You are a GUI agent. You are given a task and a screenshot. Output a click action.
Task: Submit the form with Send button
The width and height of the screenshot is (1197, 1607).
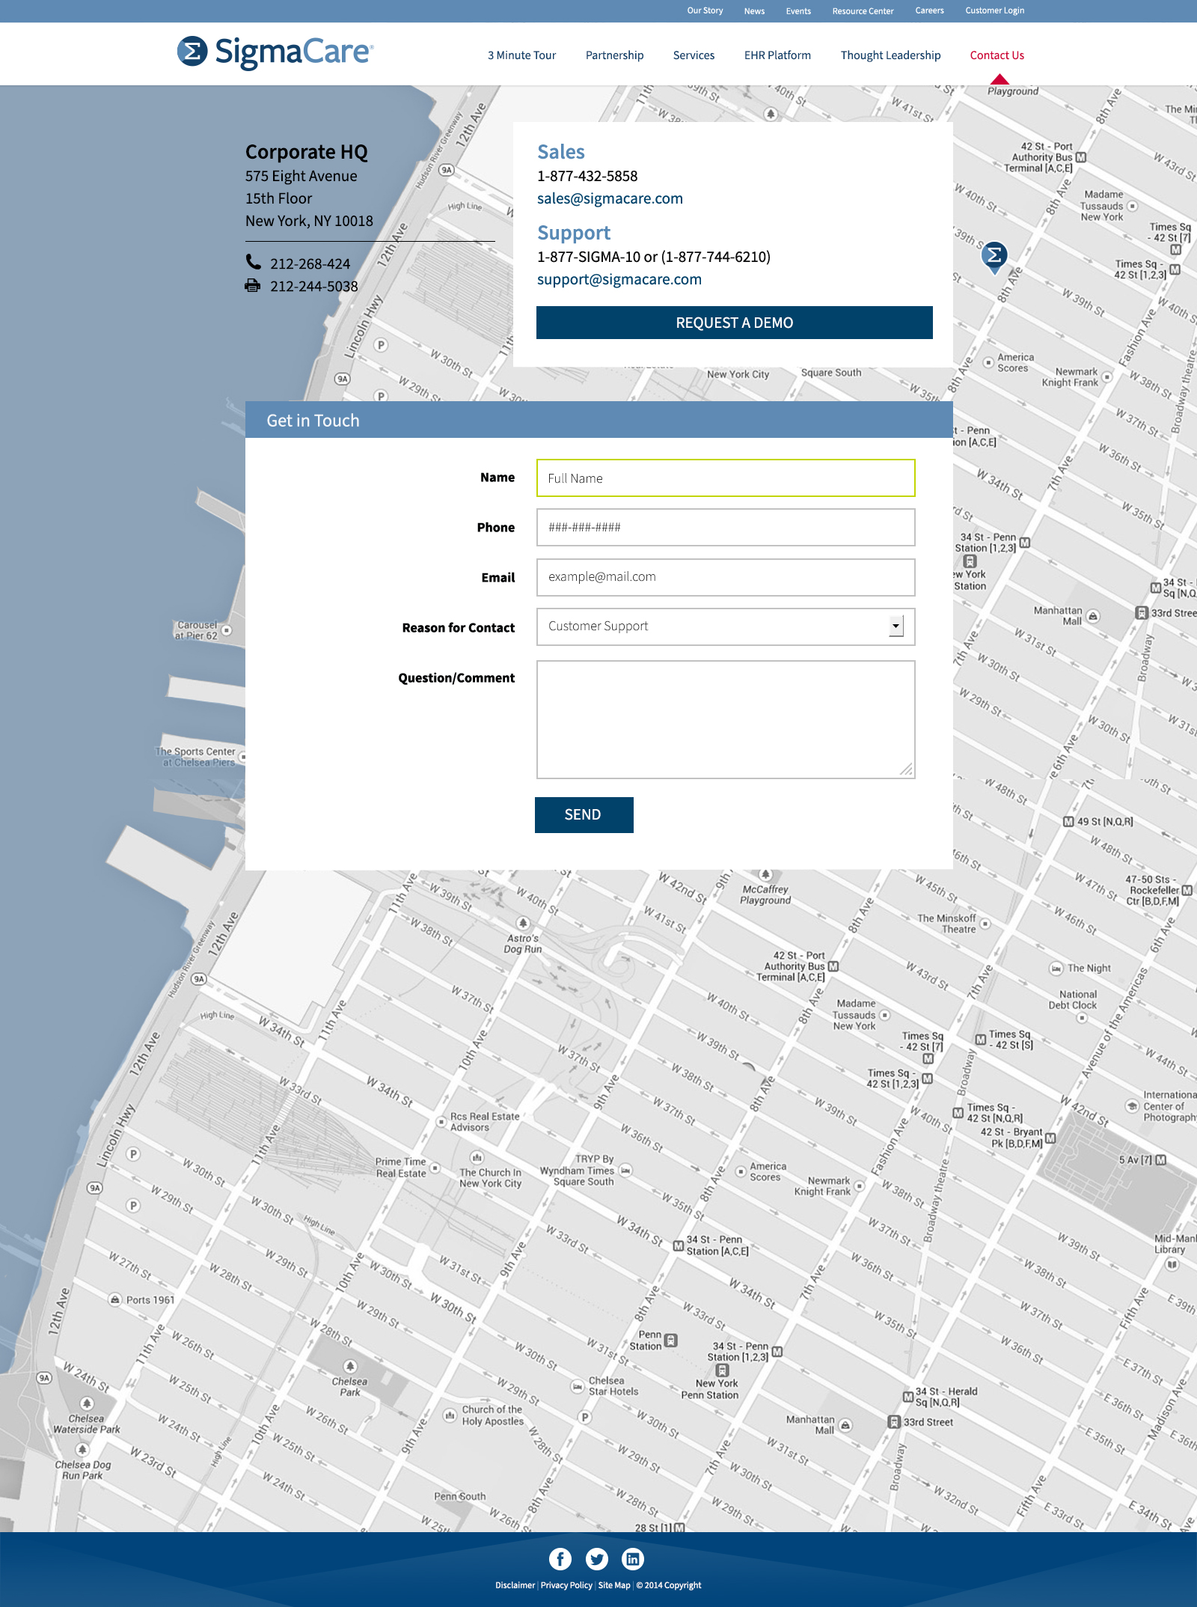pyautogui.click(x=584, y=814)
